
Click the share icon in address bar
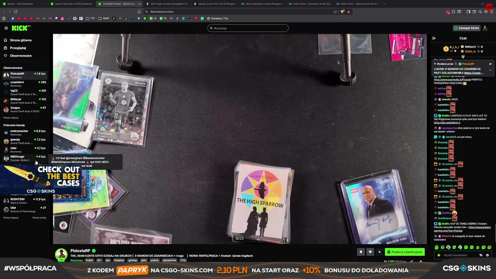coord(335,12)
